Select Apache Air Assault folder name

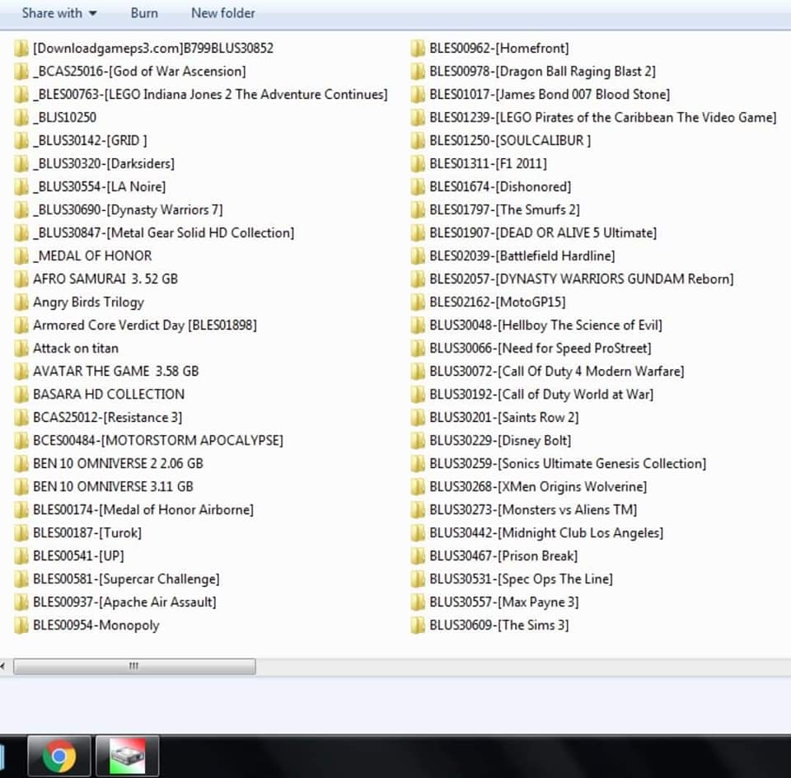coord(124,602)
